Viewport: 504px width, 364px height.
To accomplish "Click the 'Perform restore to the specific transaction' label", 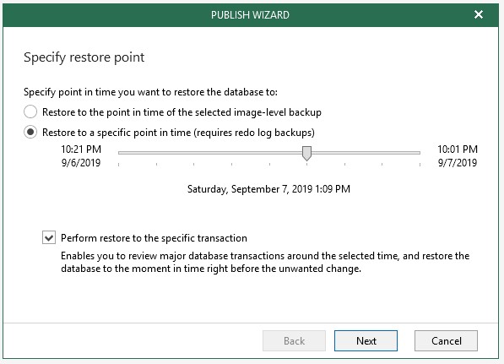I will (x=154, y=238).
